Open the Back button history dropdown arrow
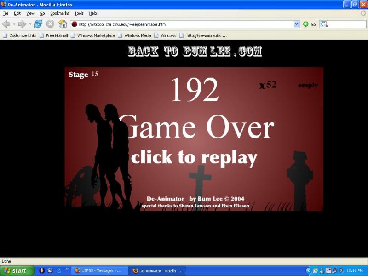This screenshot has width=368, height=276. [x=14, y=24]
